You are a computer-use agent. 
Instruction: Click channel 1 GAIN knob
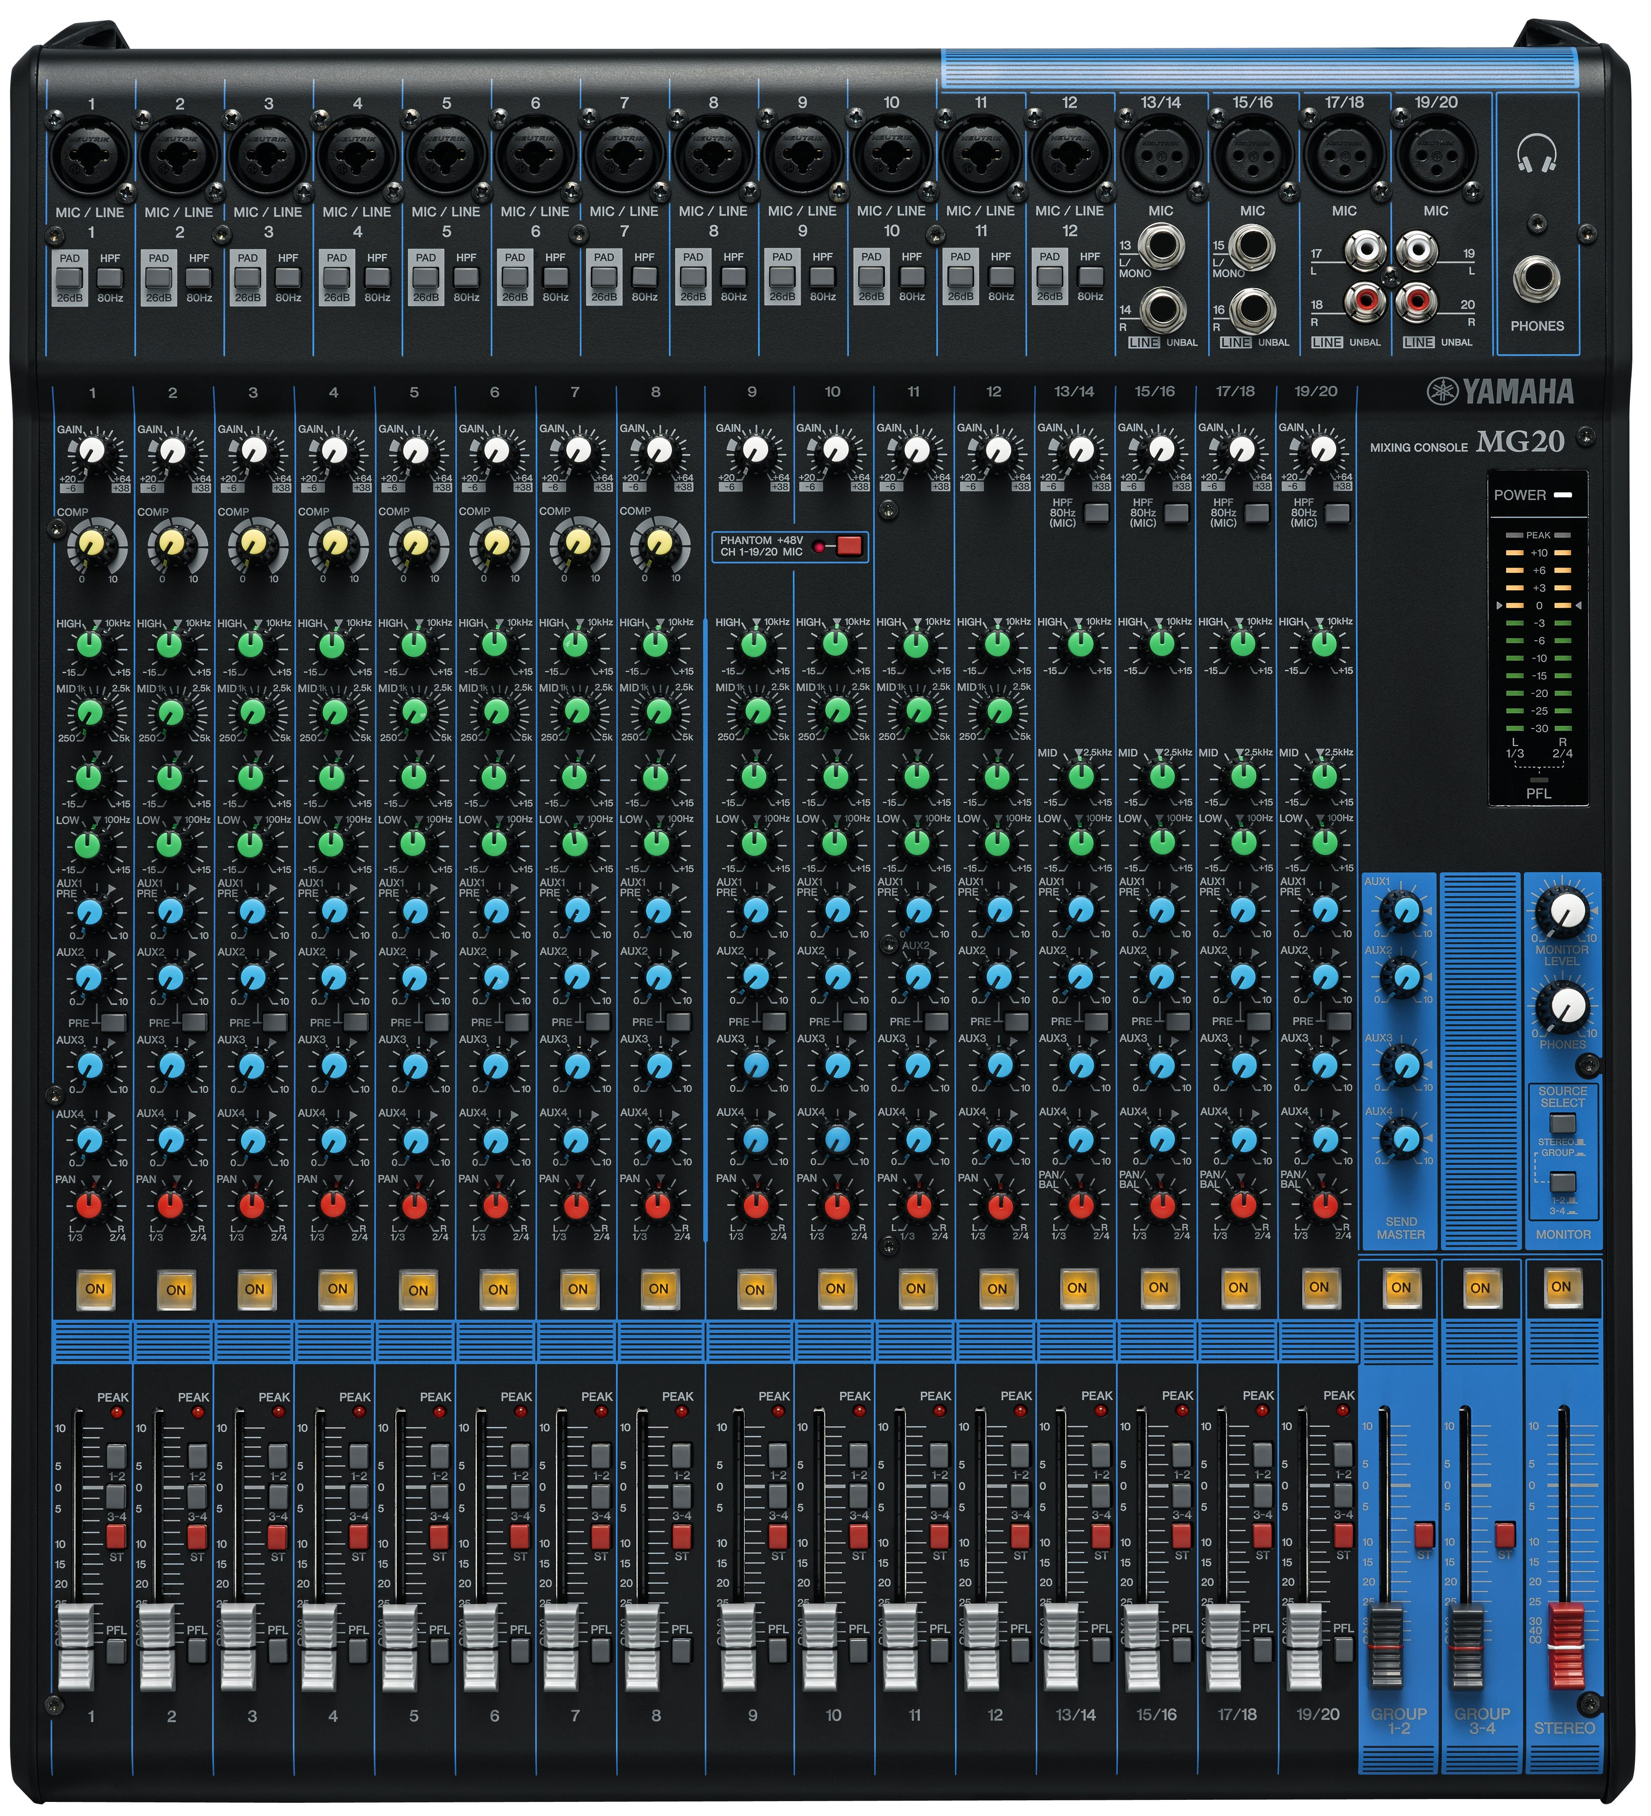click(x=91, y=451)
